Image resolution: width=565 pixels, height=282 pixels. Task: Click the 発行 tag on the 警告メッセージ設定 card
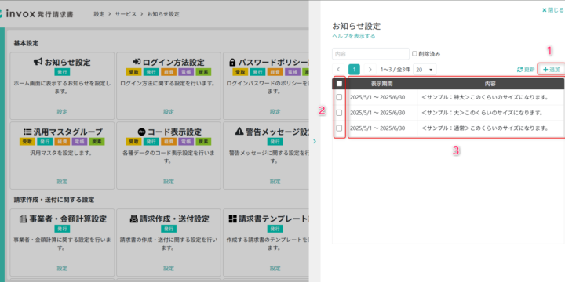[x=275, y=141]
